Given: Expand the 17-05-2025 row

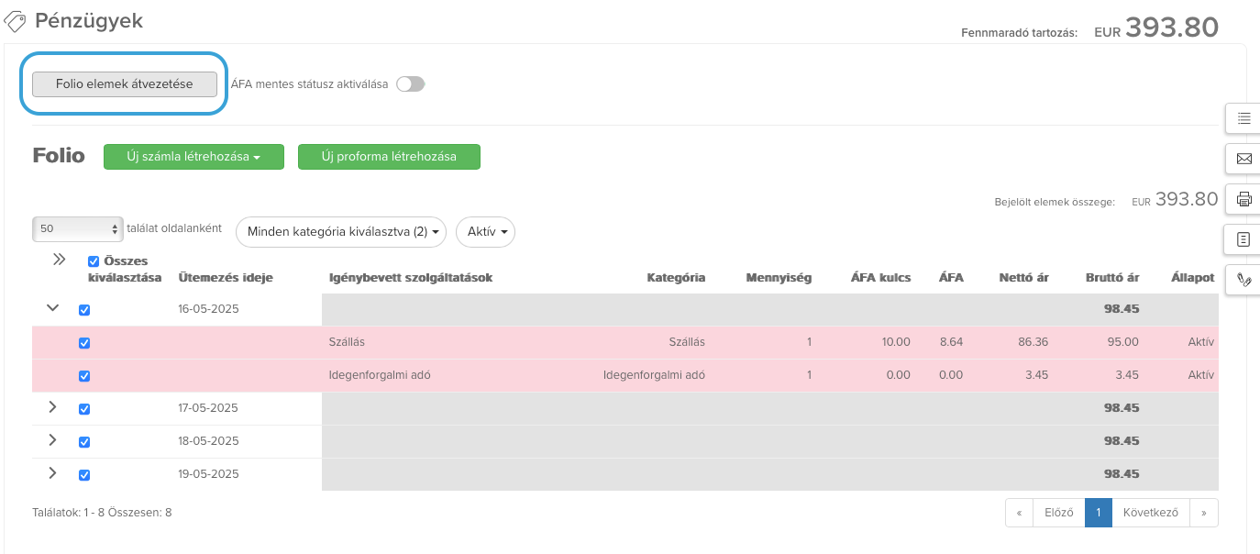Looking at the screenshot, I should click(52, 408).
